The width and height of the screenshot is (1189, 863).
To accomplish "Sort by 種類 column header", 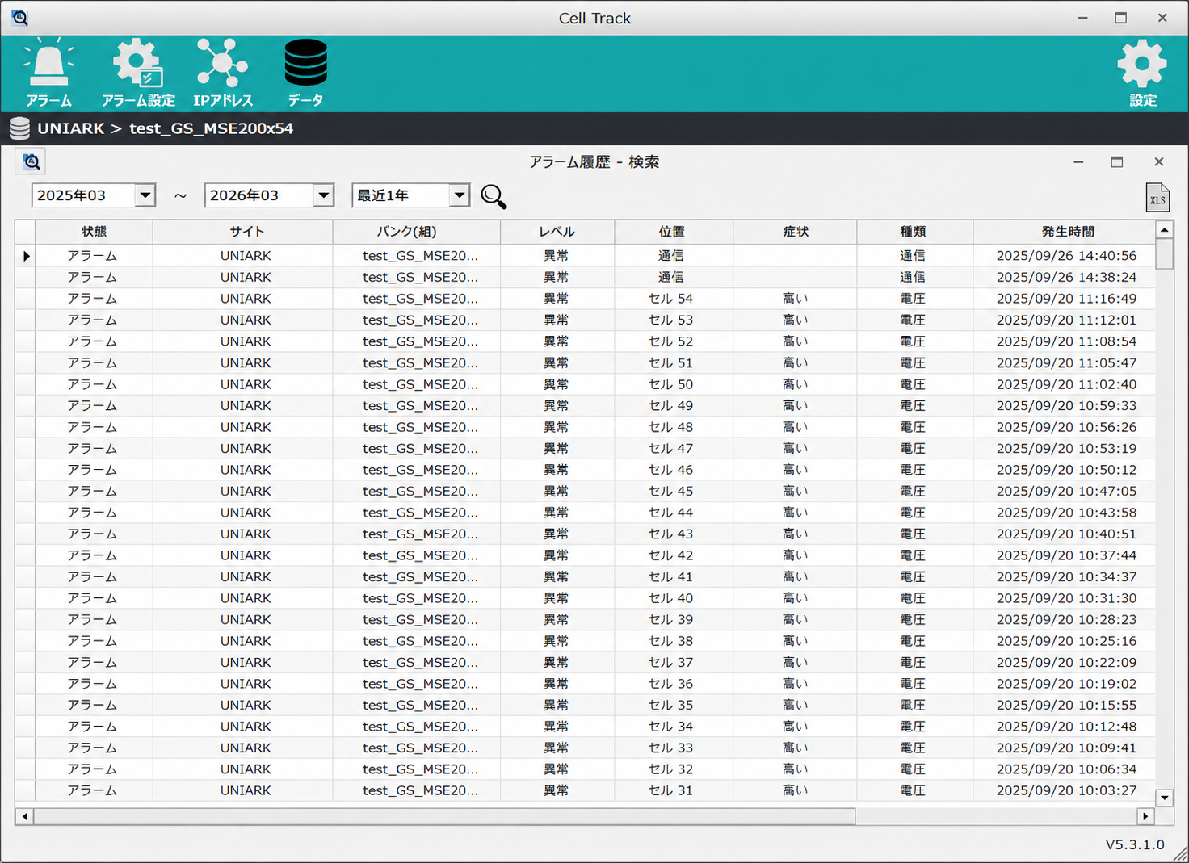I will click(x=914, y=232).
